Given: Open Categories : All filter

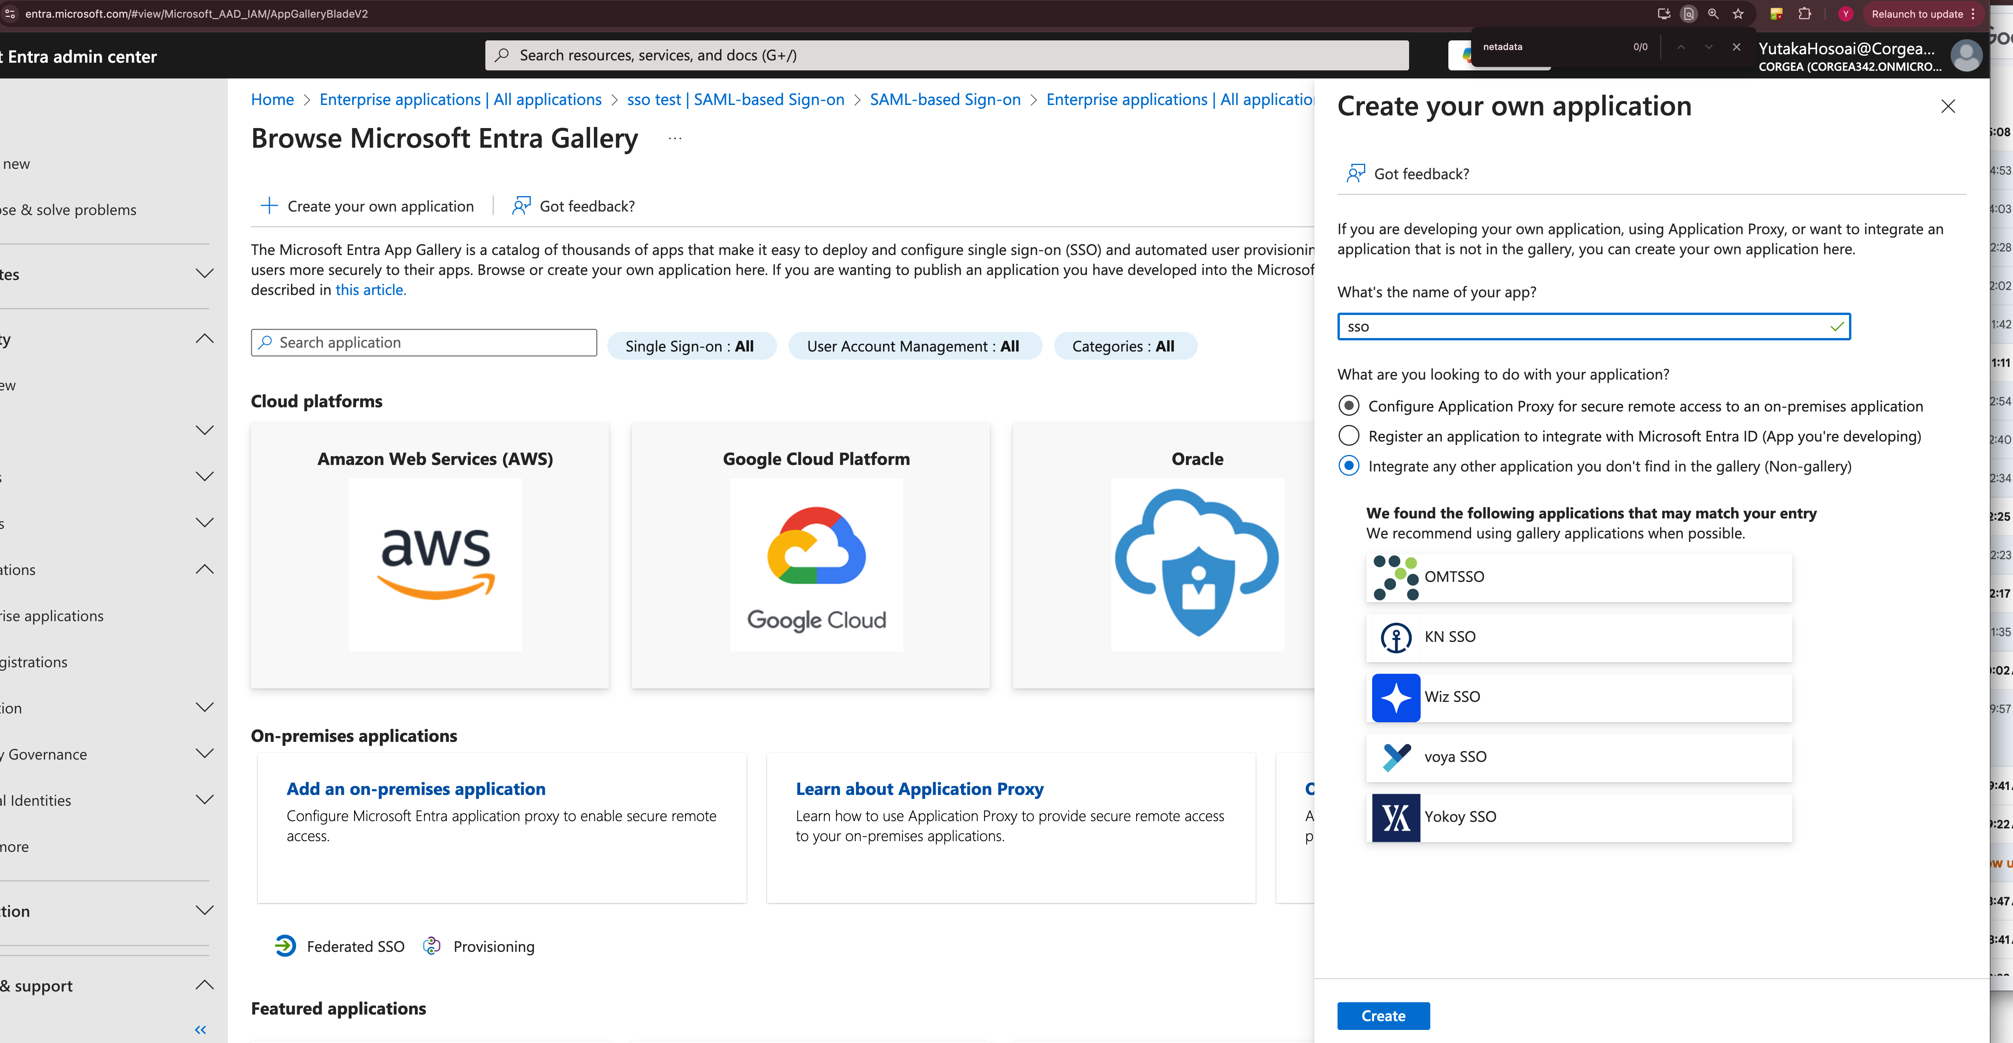Looking at the screenshot, I should [x=1125, y=346].
